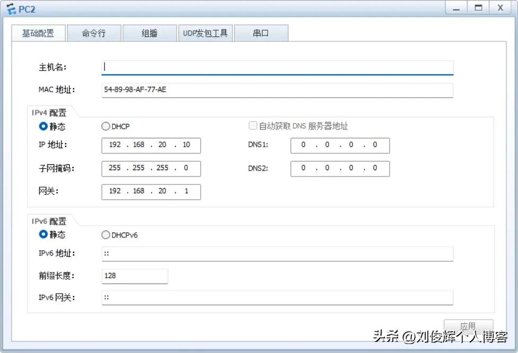518x353 pixels.
Task: Open the 串口 tab
Action: pos(261,33)
